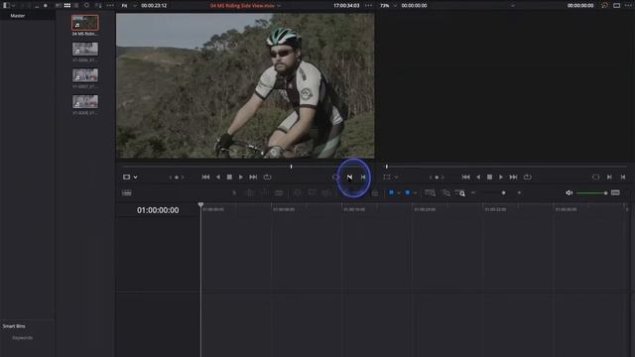Click the audio DIM button beside volume
Viewport: 635px width, 357px height.
[615, 192]
